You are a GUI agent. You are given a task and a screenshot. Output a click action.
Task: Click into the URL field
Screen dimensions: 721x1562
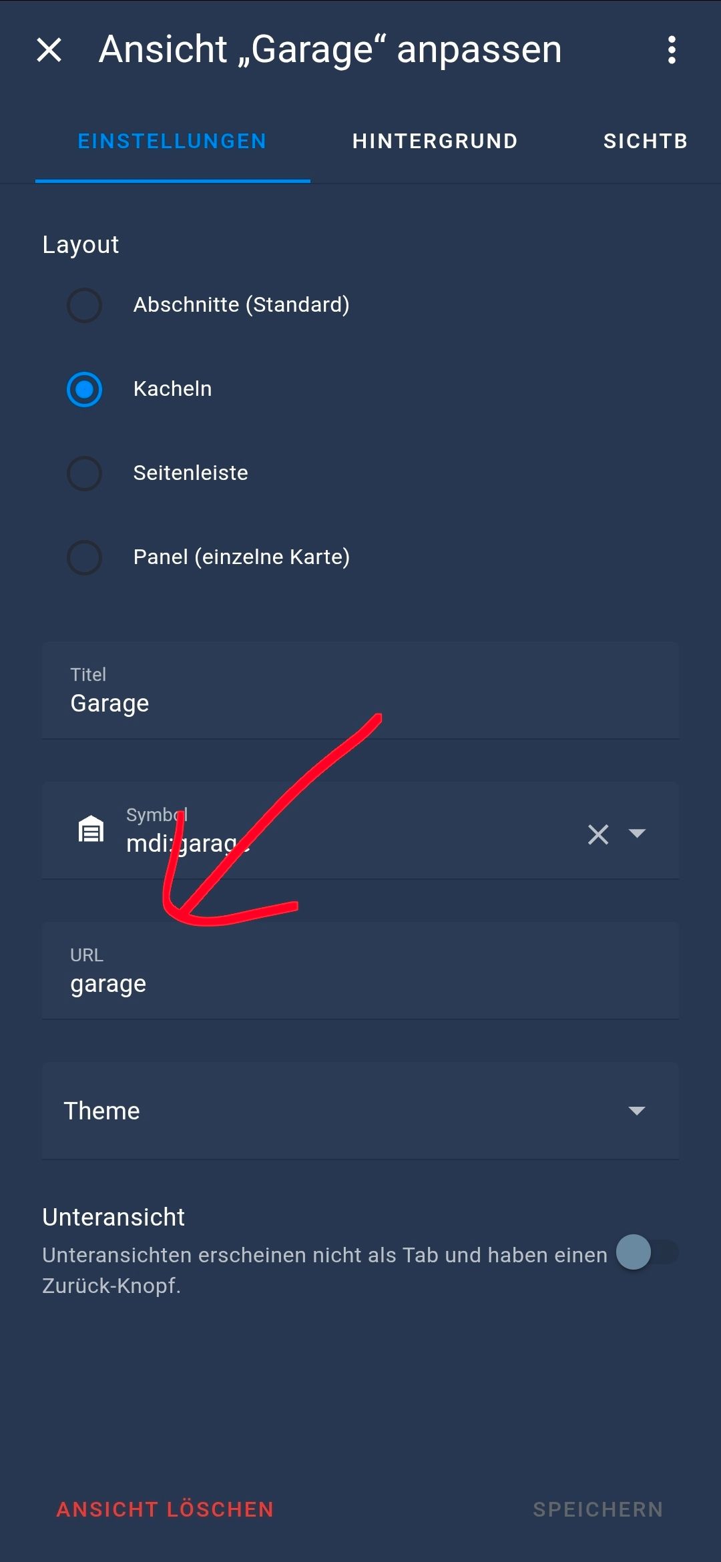click(x=360, y=984)
